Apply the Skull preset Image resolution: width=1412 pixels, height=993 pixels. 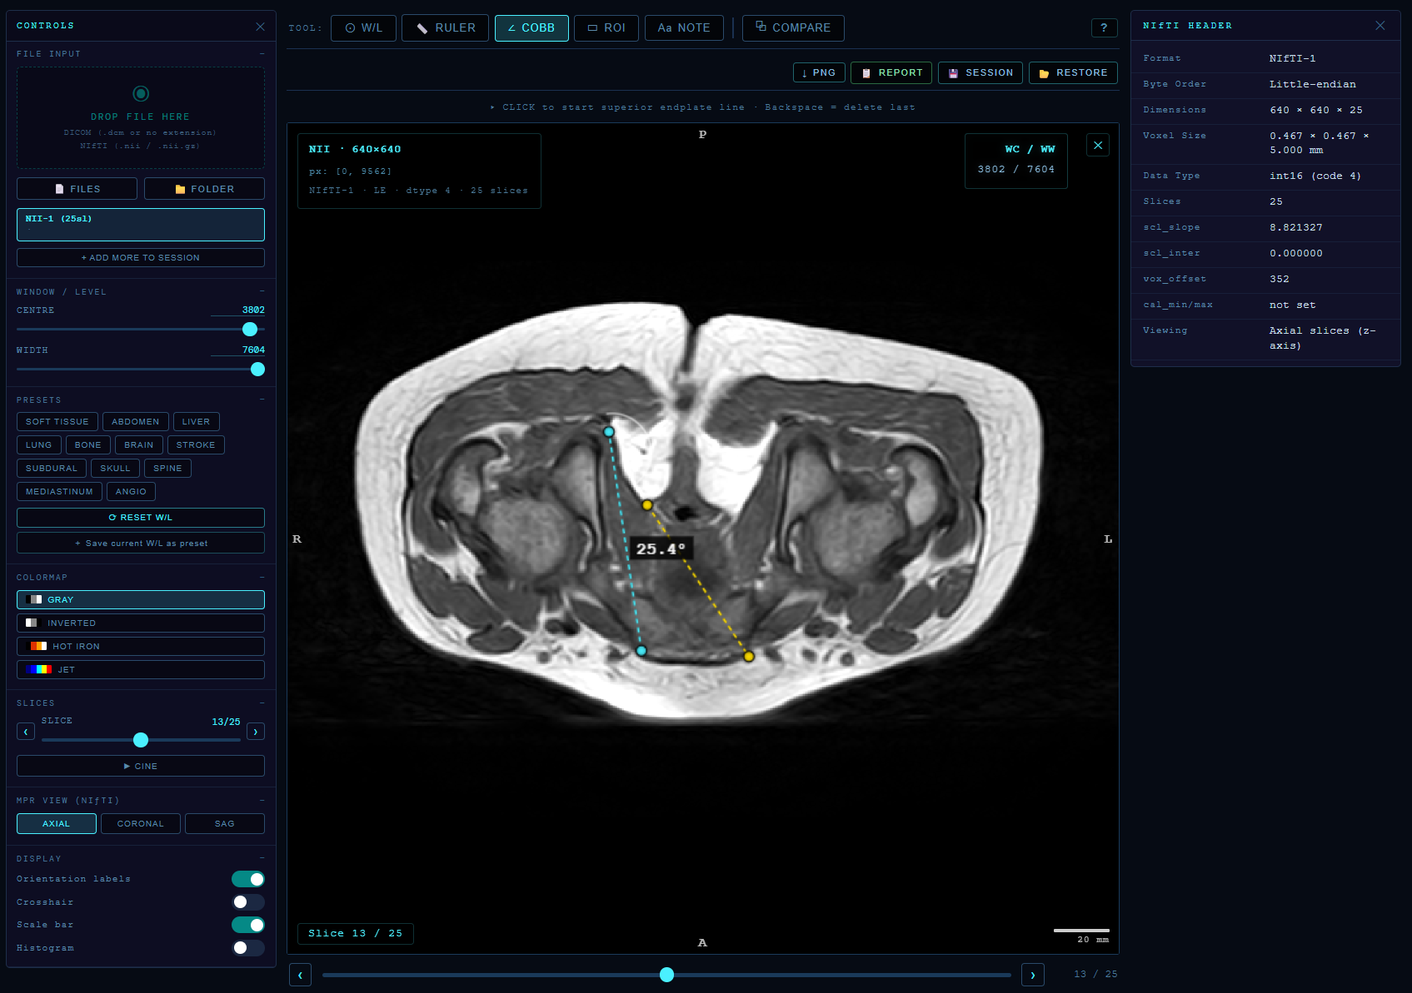click(116, 469)
